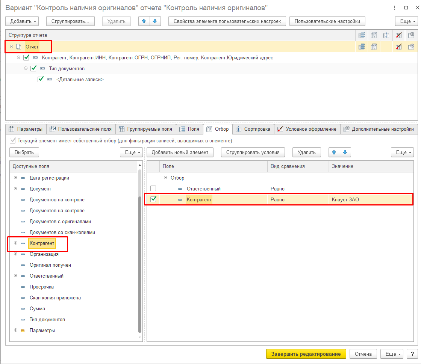Click Отмена button
Screen dimensions: 421x364
[x=363, y=354]
